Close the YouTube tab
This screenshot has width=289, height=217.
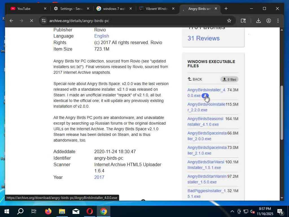[x=45, y=8]
